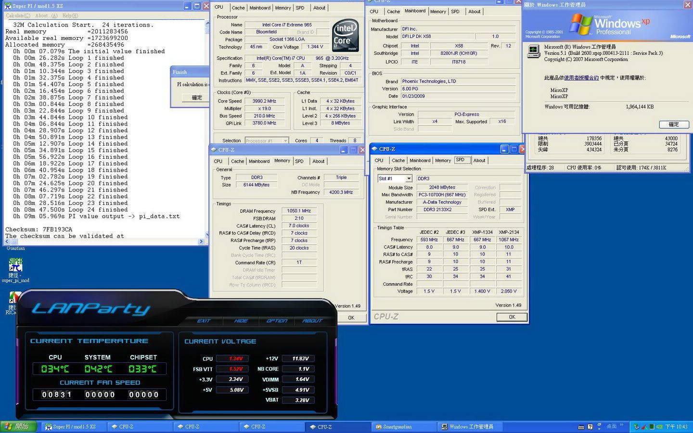Open OPTION in LANParty Smartguardian
Screen dimensions: 693x433
277,320
